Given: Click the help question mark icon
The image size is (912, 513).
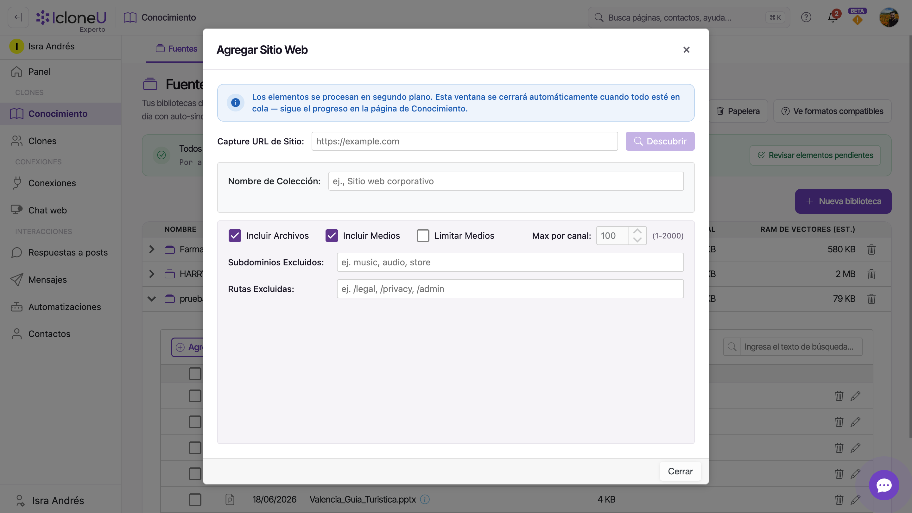Looking at the screenshot, I should (806, 17).
